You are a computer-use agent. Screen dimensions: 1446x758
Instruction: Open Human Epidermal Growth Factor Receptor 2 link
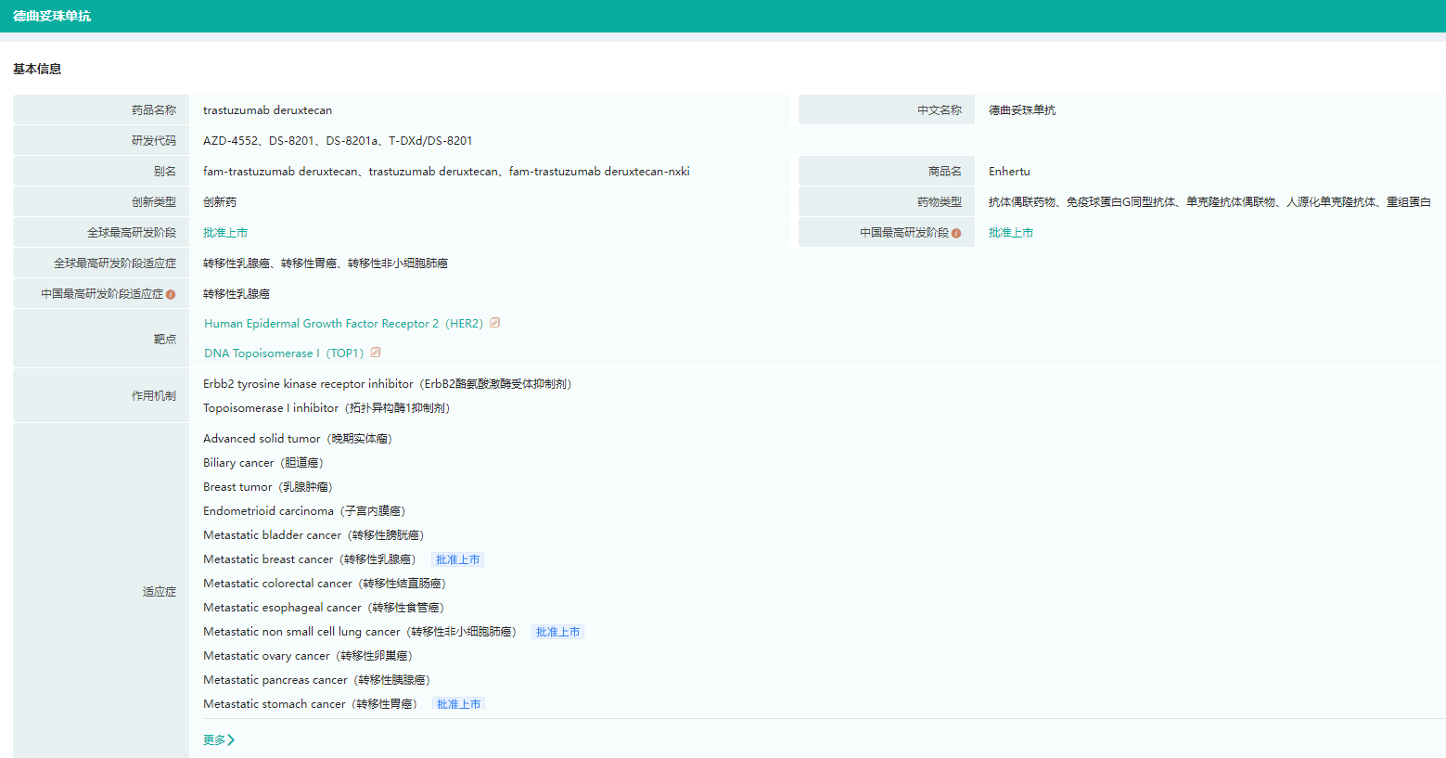tap(343, 324)
